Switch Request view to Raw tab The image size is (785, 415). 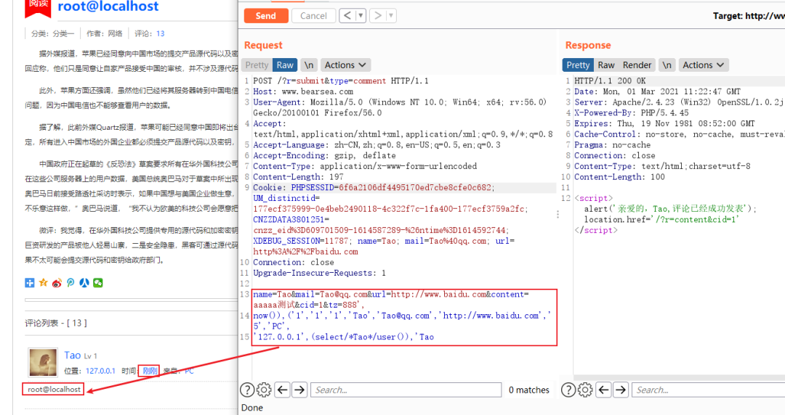pos(285,65)
